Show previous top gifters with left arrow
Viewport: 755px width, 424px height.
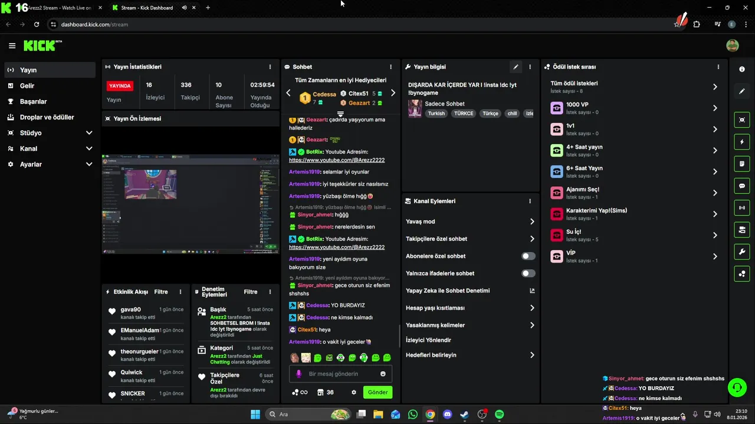click(x=288, y=93)
